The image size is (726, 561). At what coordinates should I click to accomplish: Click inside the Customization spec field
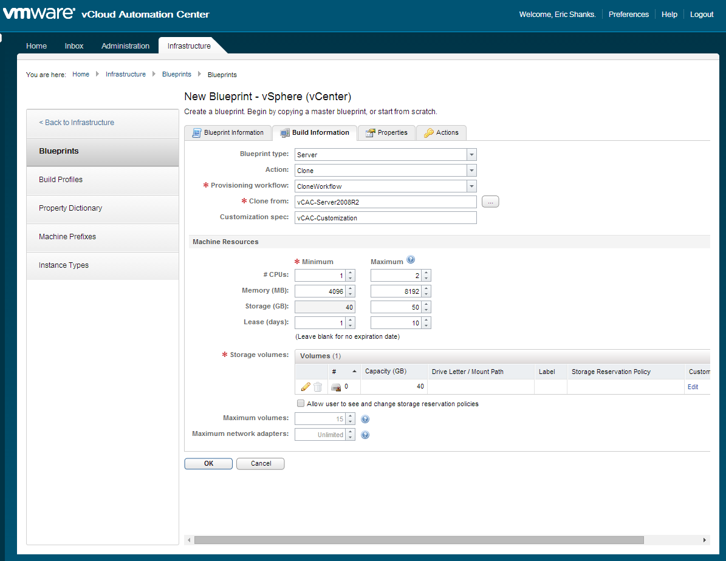(385, 218)
